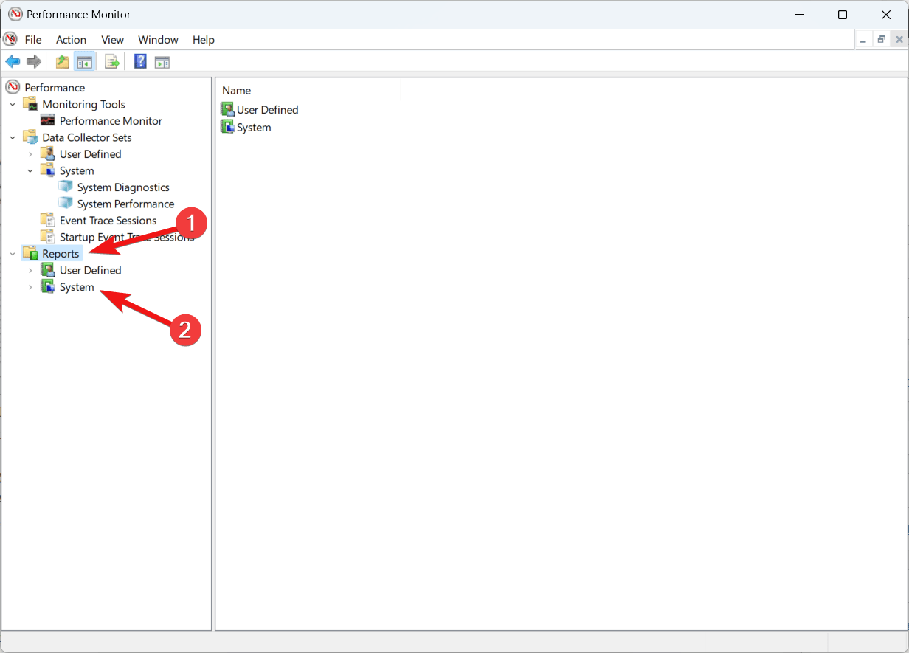Click the User Defined icon under Data Collector Sets
This screenshot has width=909, height=653.
point(48,153)
